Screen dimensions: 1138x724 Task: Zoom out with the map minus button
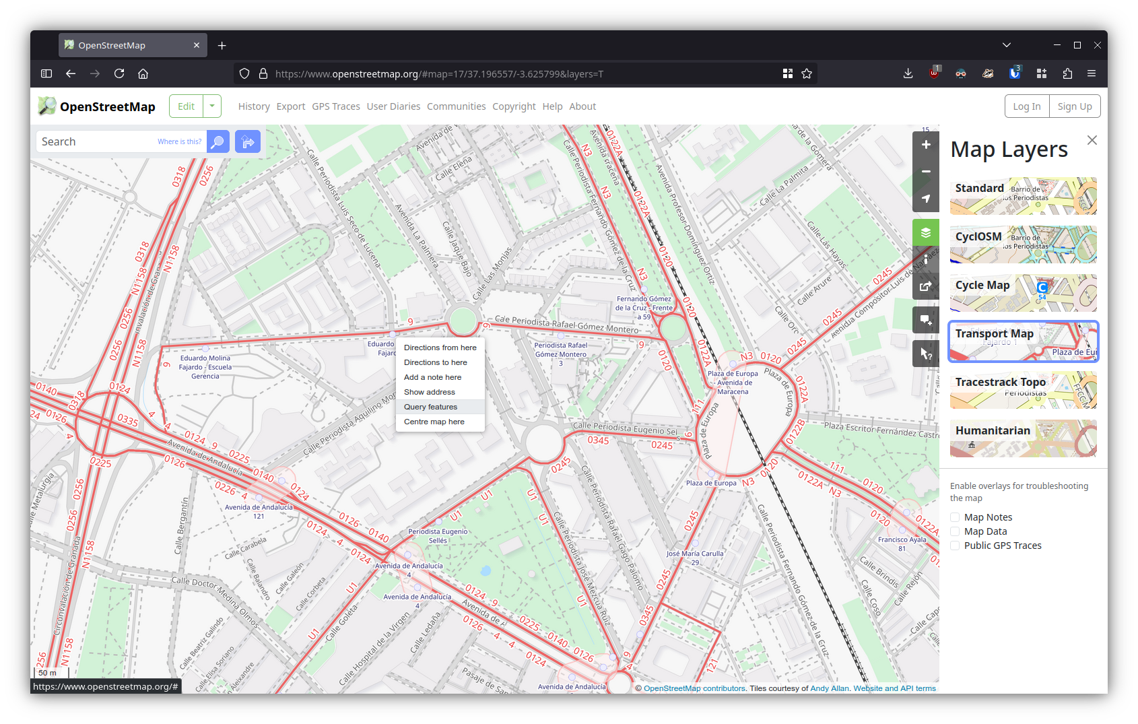[926, 172]
